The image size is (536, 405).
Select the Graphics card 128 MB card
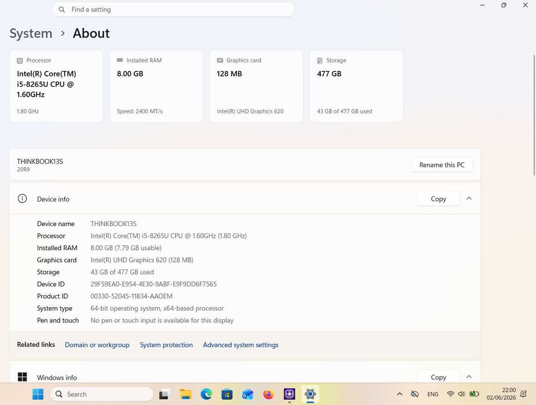pyautogui.click(x=256, y=86)
